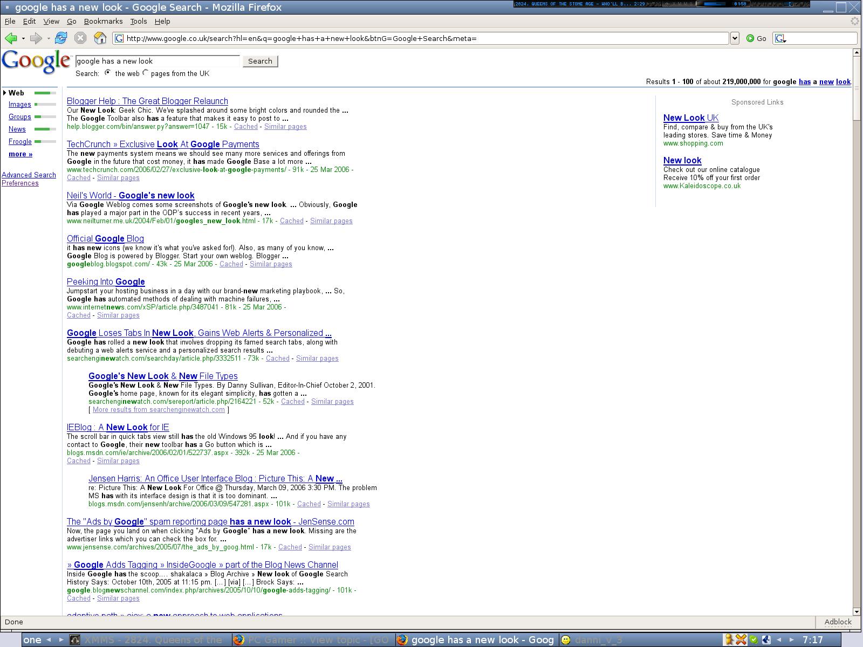The width and height of the screenshot is (863, 647).
Task: Go to the next desktop via taskbar arrow
Action: [61, 640]
